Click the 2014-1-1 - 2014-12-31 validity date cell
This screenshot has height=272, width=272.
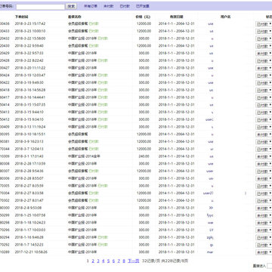177,156
